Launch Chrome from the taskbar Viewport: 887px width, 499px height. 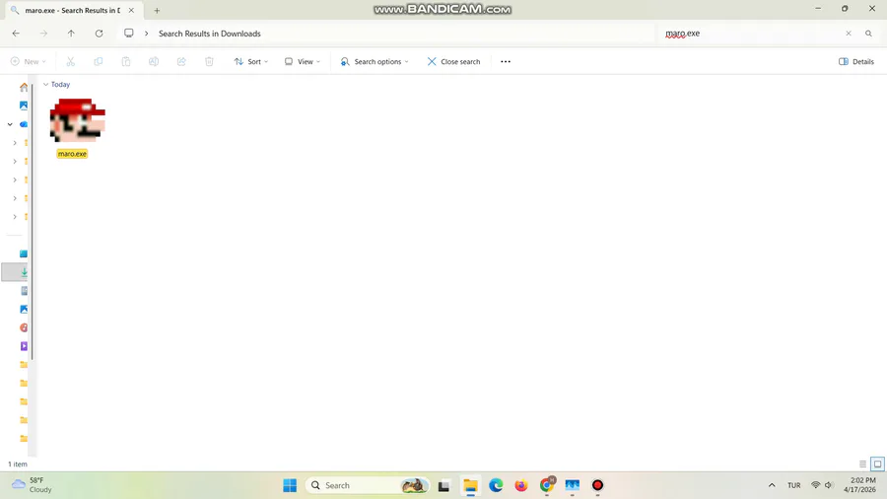[x=547, y=485]
